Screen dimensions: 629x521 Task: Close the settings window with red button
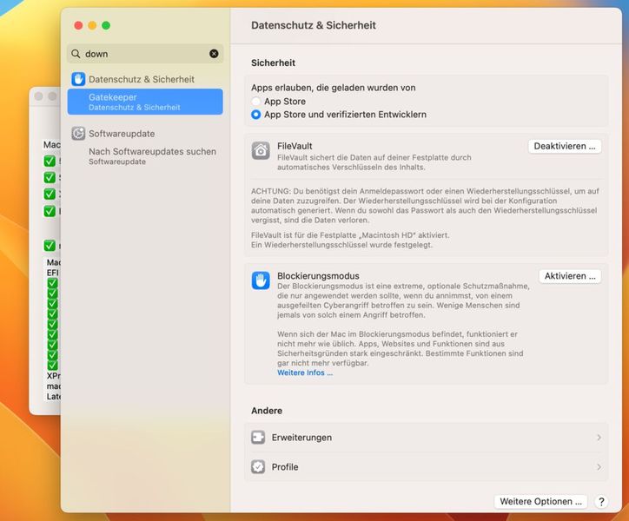click(78, 26)
